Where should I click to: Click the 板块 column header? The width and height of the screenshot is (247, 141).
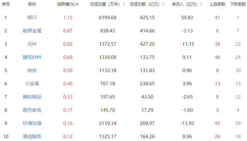pyautogui.click(x=32, y=4)
